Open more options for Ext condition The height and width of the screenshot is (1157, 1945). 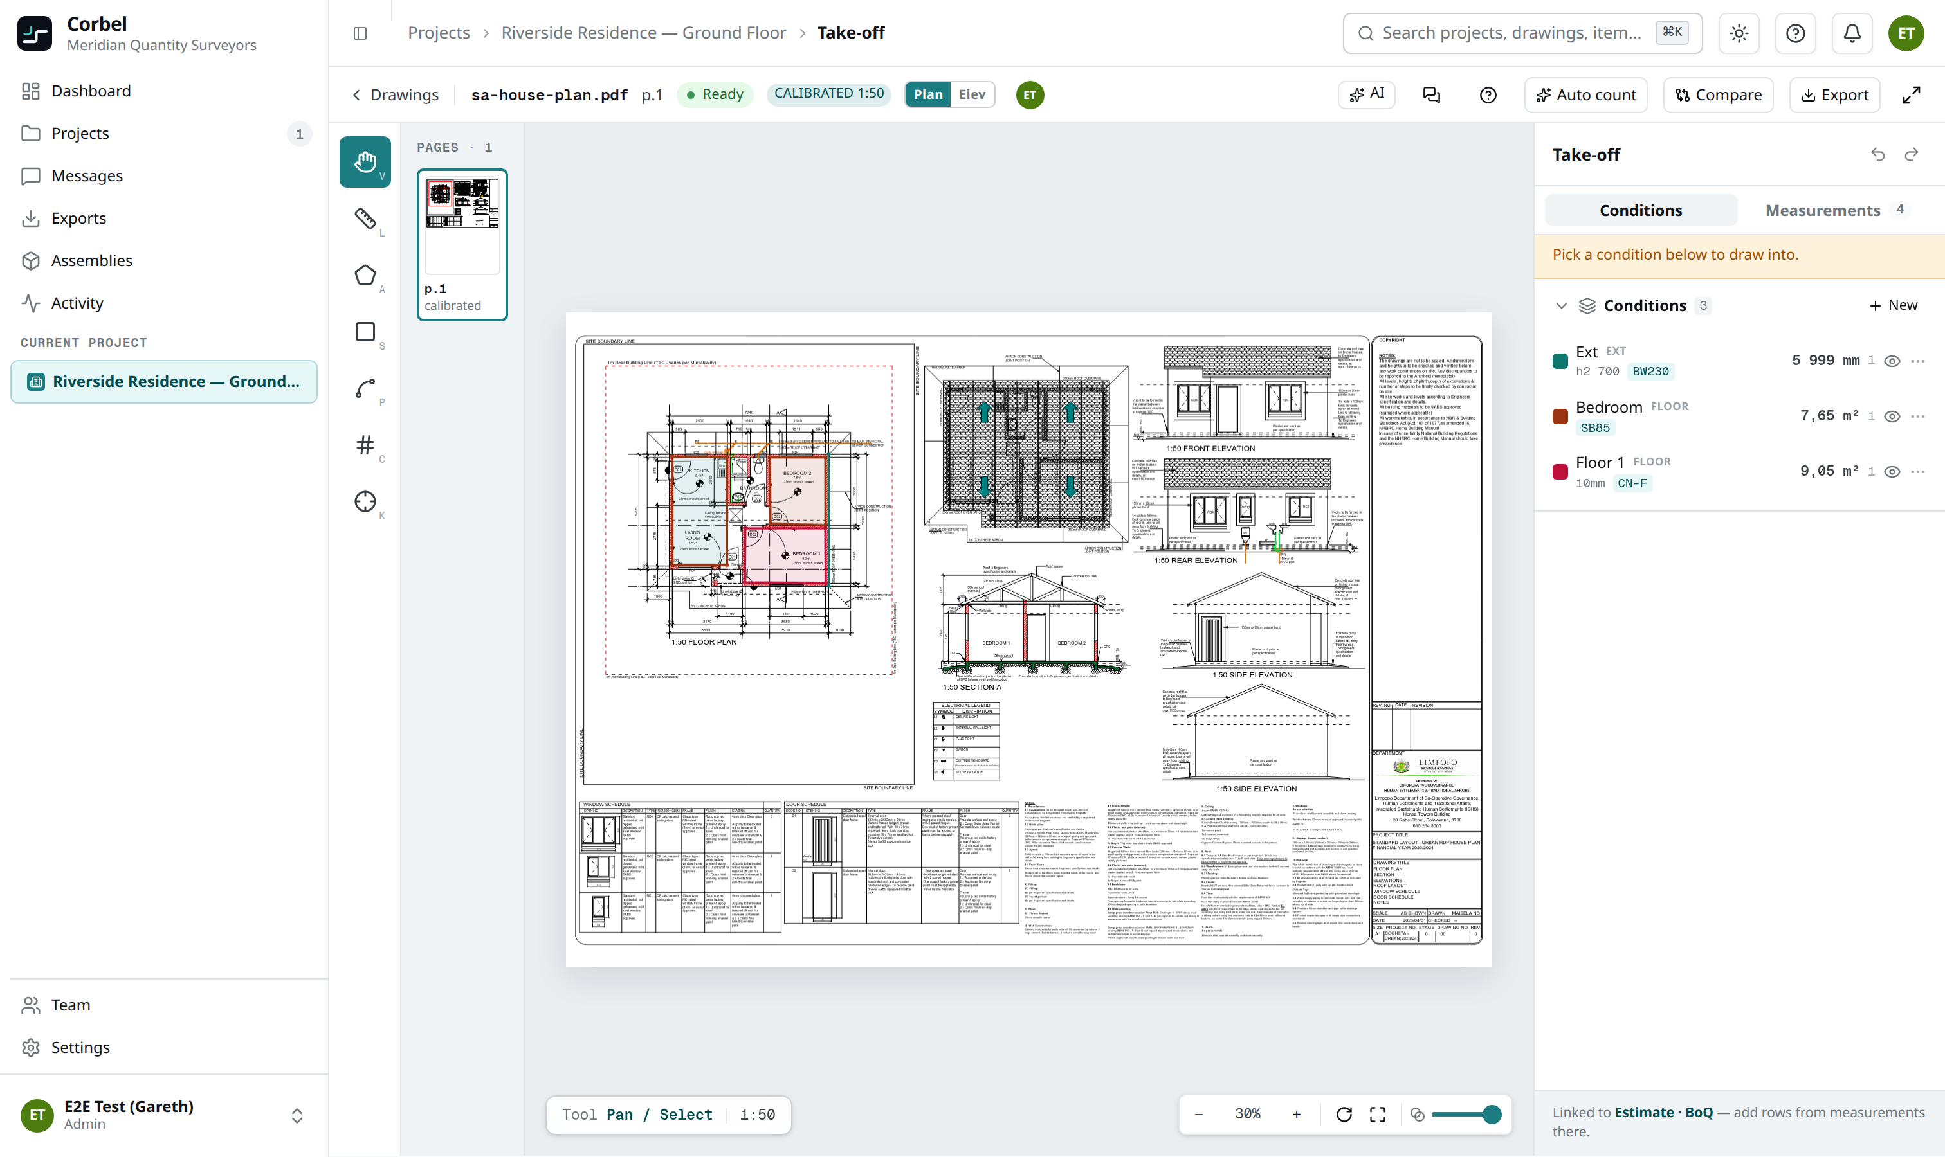pyautogui.click(x=1919, y=361)
